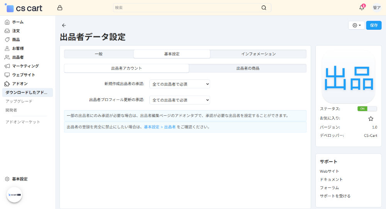This screenshot has height=209, width=386.
Task: Click the CS-Cart logo in the header
Action: pyautogui.click(x=24, y=8)
